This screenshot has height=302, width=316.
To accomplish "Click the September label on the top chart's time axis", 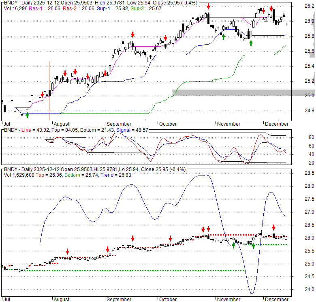I will click(x=119, y=124).
